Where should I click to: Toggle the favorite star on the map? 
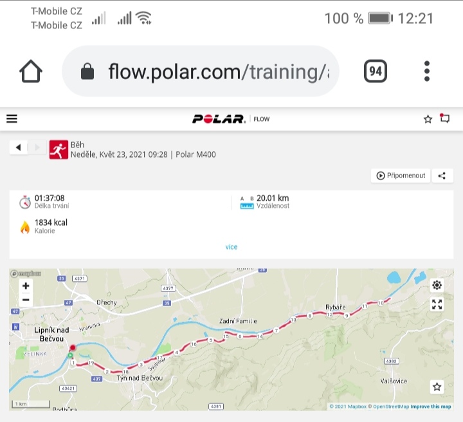coord(437,387)
